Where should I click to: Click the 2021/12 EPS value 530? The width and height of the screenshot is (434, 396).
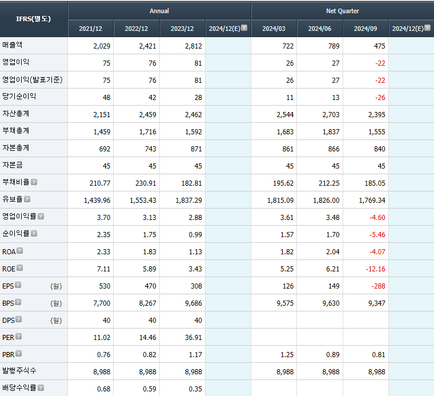coord(105,286)
